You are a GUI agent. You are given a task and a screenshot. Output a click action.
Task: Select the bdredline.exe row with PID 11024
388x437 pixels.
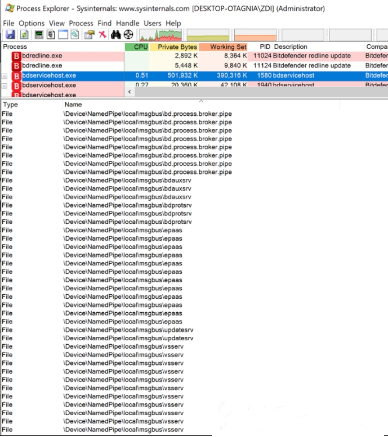[x=194, y=56]
